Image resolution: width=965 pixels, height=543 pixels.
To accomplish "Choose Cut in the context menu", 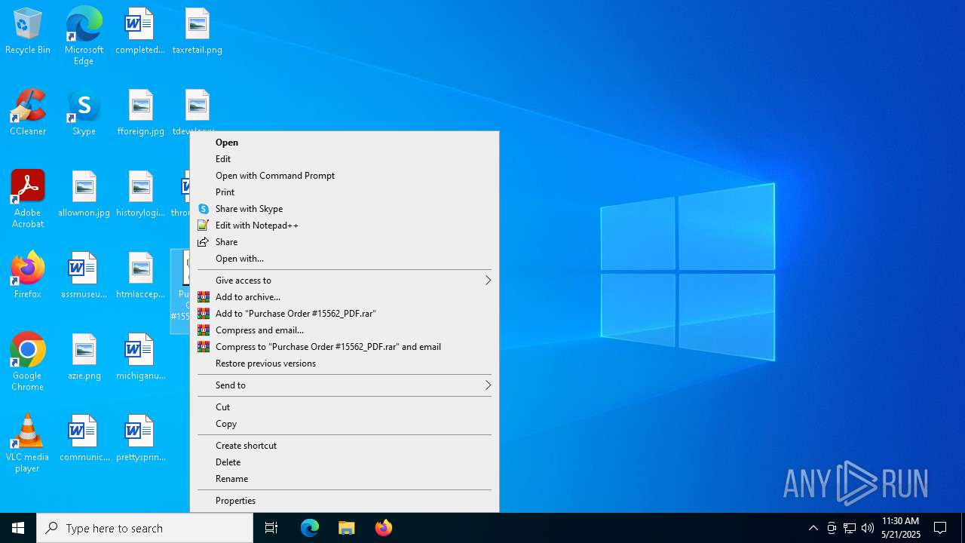I will [345, 407].
